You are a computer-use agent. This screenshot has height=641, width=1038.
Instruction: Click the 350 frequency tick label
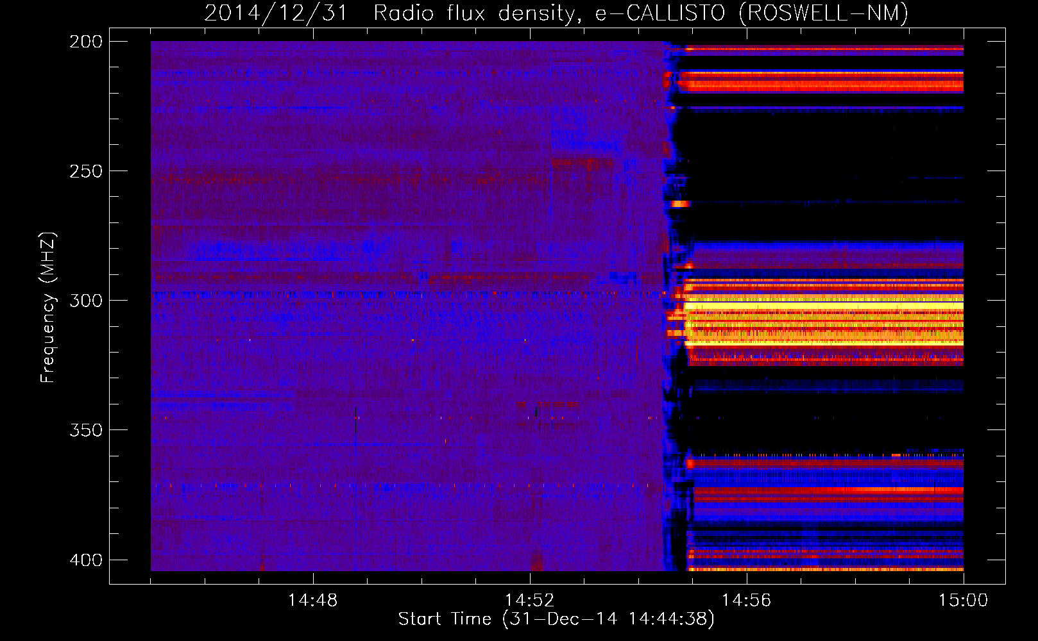(86, 430)
